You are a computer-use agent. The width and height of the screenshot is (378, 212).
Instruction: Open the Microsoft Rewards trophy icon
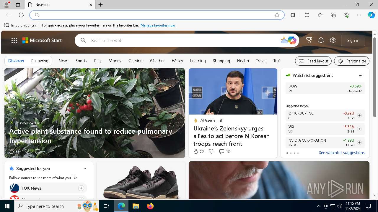pyautogui.click(x=309, y=40)
